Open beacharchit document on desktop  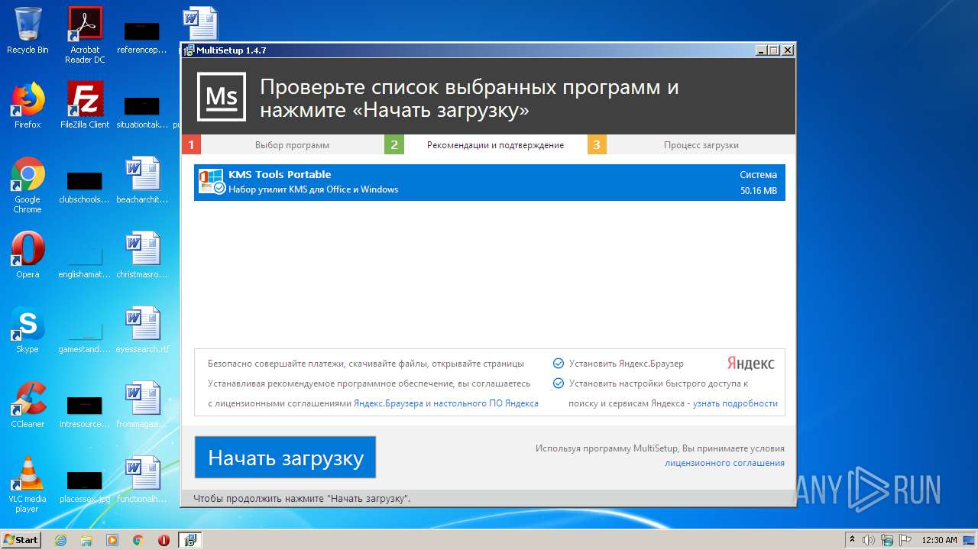tap(142, 180)
